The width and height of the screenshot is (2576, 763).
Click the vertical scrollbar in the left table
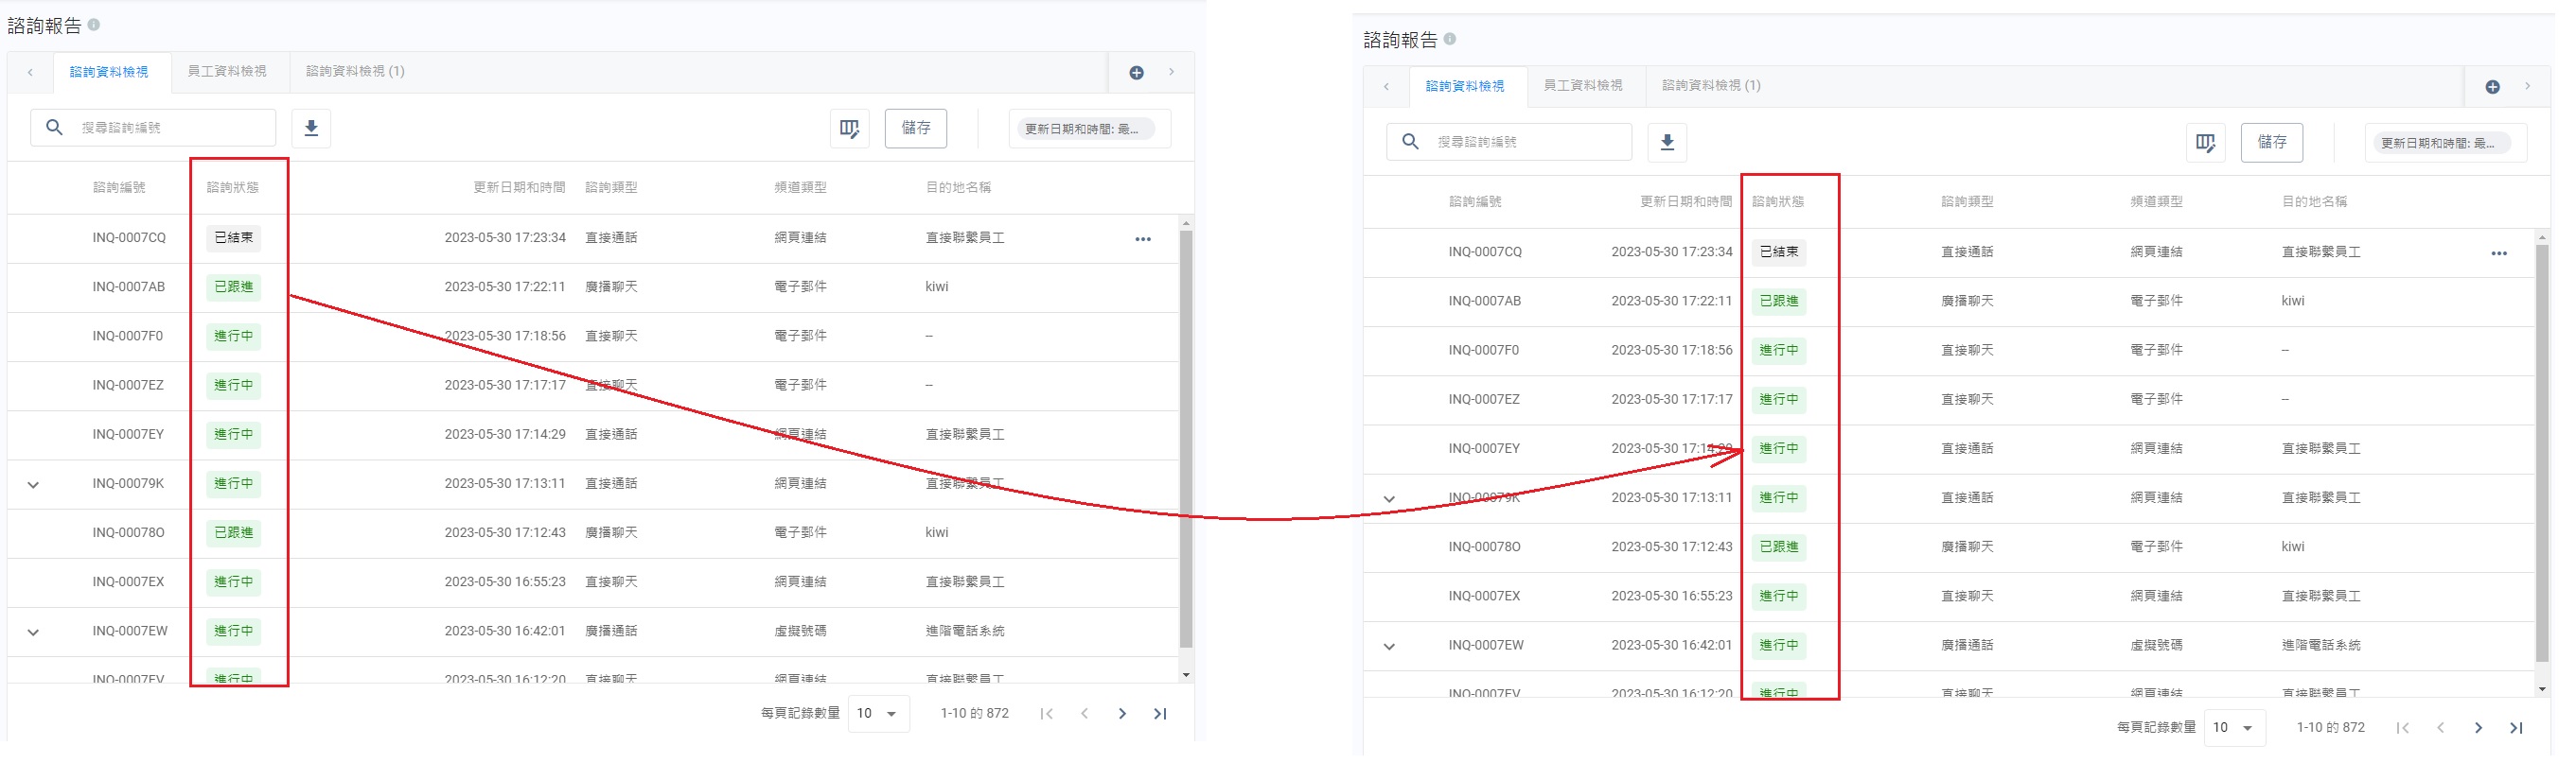(x=1186, y=440)
